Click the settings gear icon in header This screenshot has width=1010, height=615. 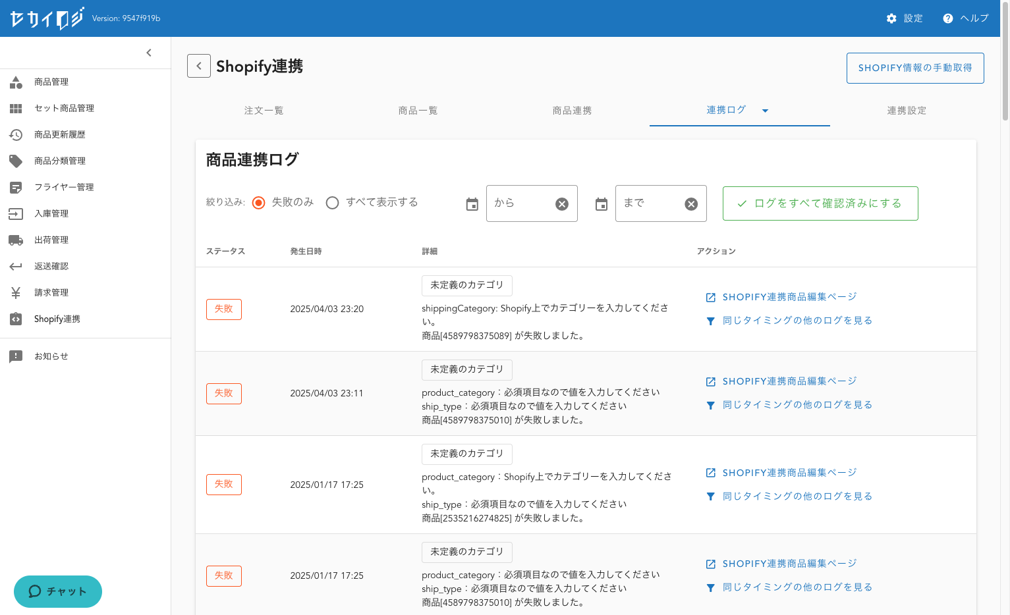(891, 18)
